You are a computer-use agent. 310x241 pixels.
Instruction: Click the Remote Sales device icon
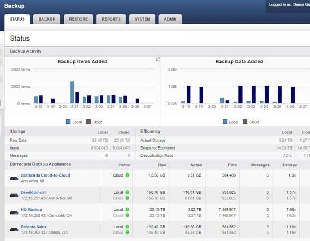14,230
